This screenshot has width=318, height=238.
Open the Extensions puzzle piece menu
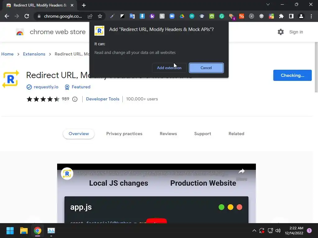click(281, 16)
